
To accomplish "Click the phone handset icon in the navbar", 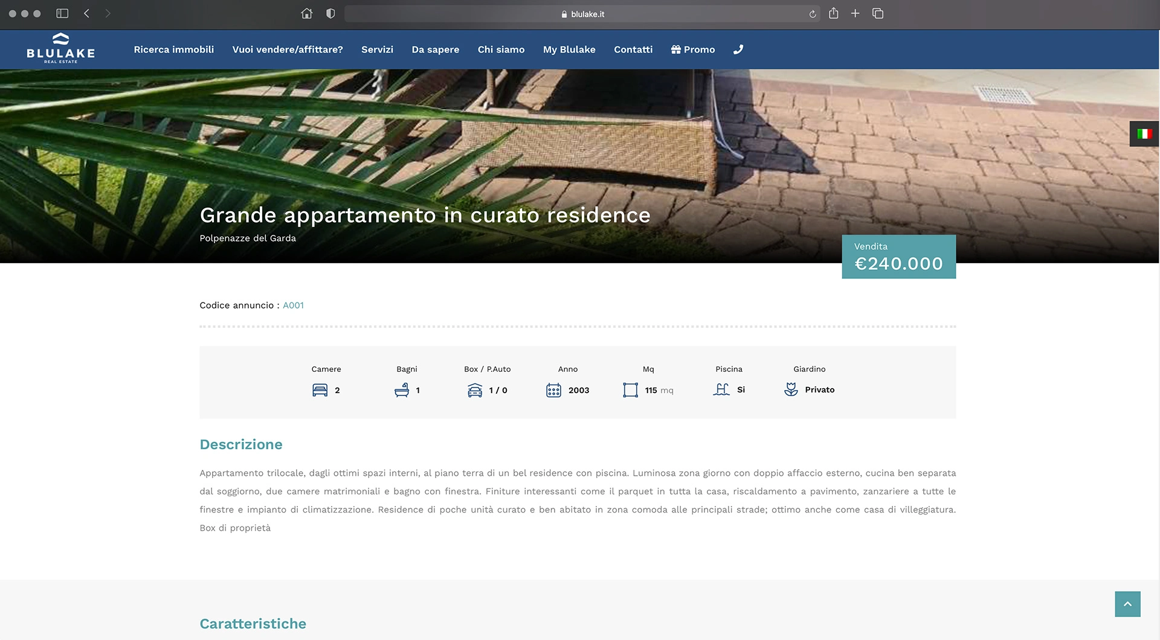I will 738,50.
